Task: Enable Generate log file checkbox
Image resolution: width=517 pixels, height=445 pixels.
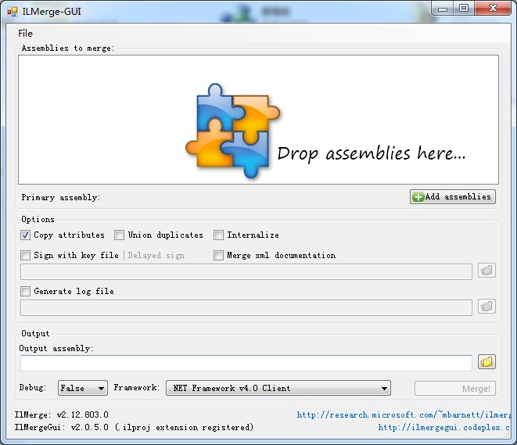Action: point(25,291)
